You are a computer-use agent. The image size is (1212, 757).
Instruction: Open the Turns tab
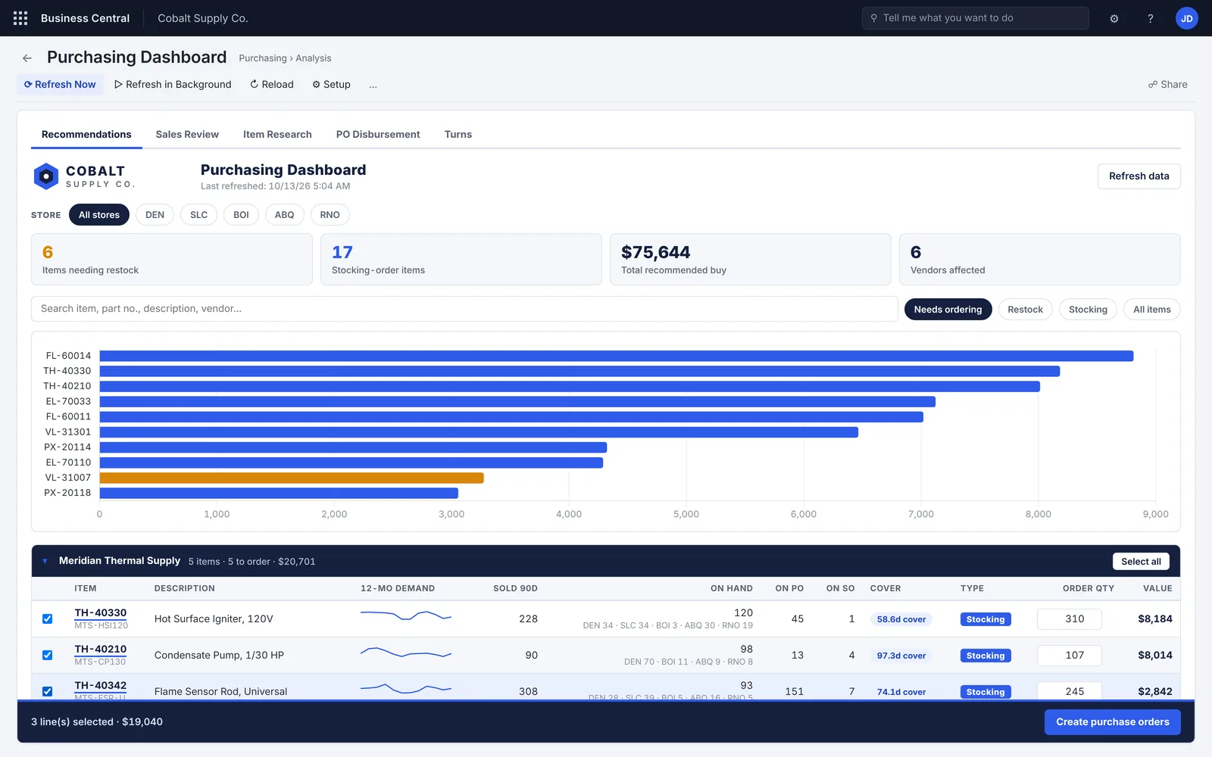[x=458, y=135]
